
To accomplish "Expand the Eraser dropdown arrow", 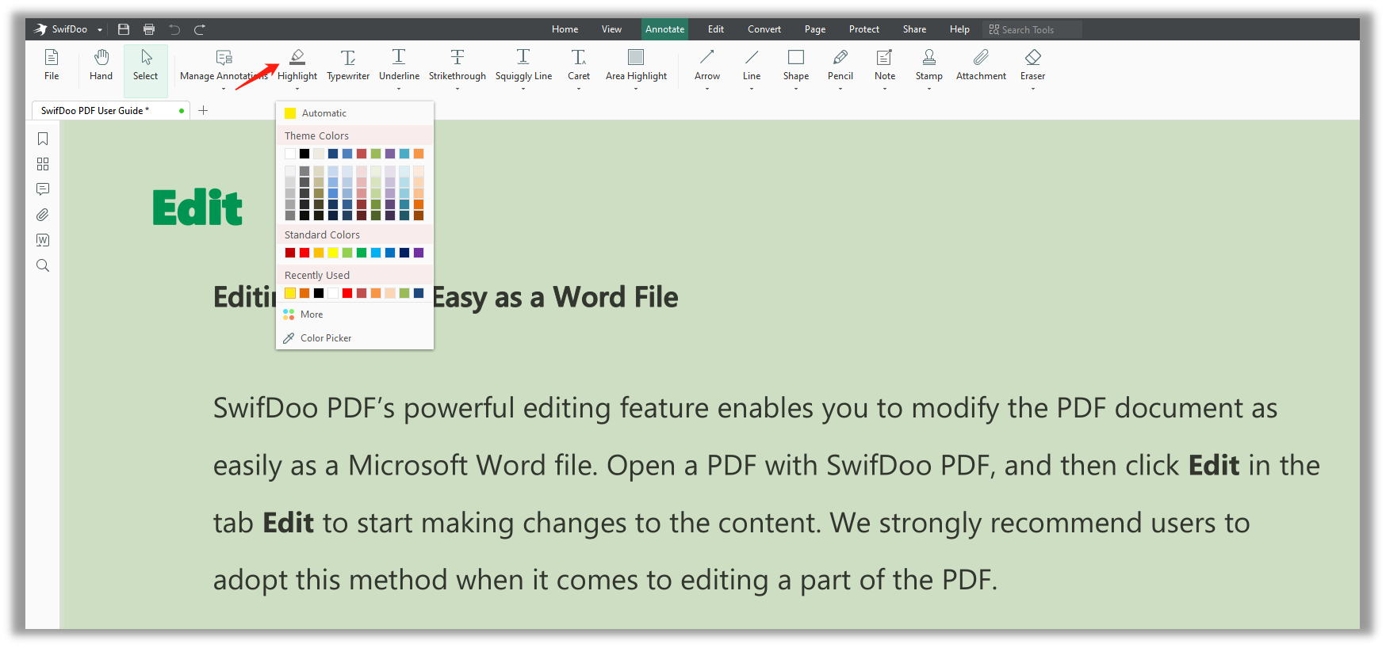I will tap(1032, 89).
